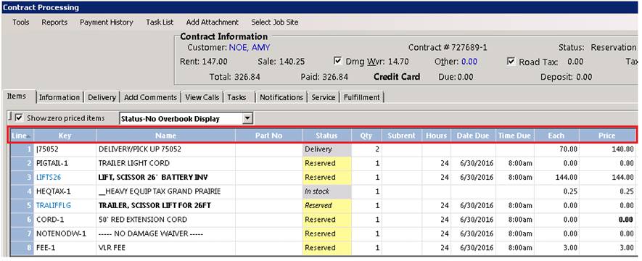Screen dimensions: 642x261
Task: Open the TRALIFFLG item key link
Action: coord(54,205)
